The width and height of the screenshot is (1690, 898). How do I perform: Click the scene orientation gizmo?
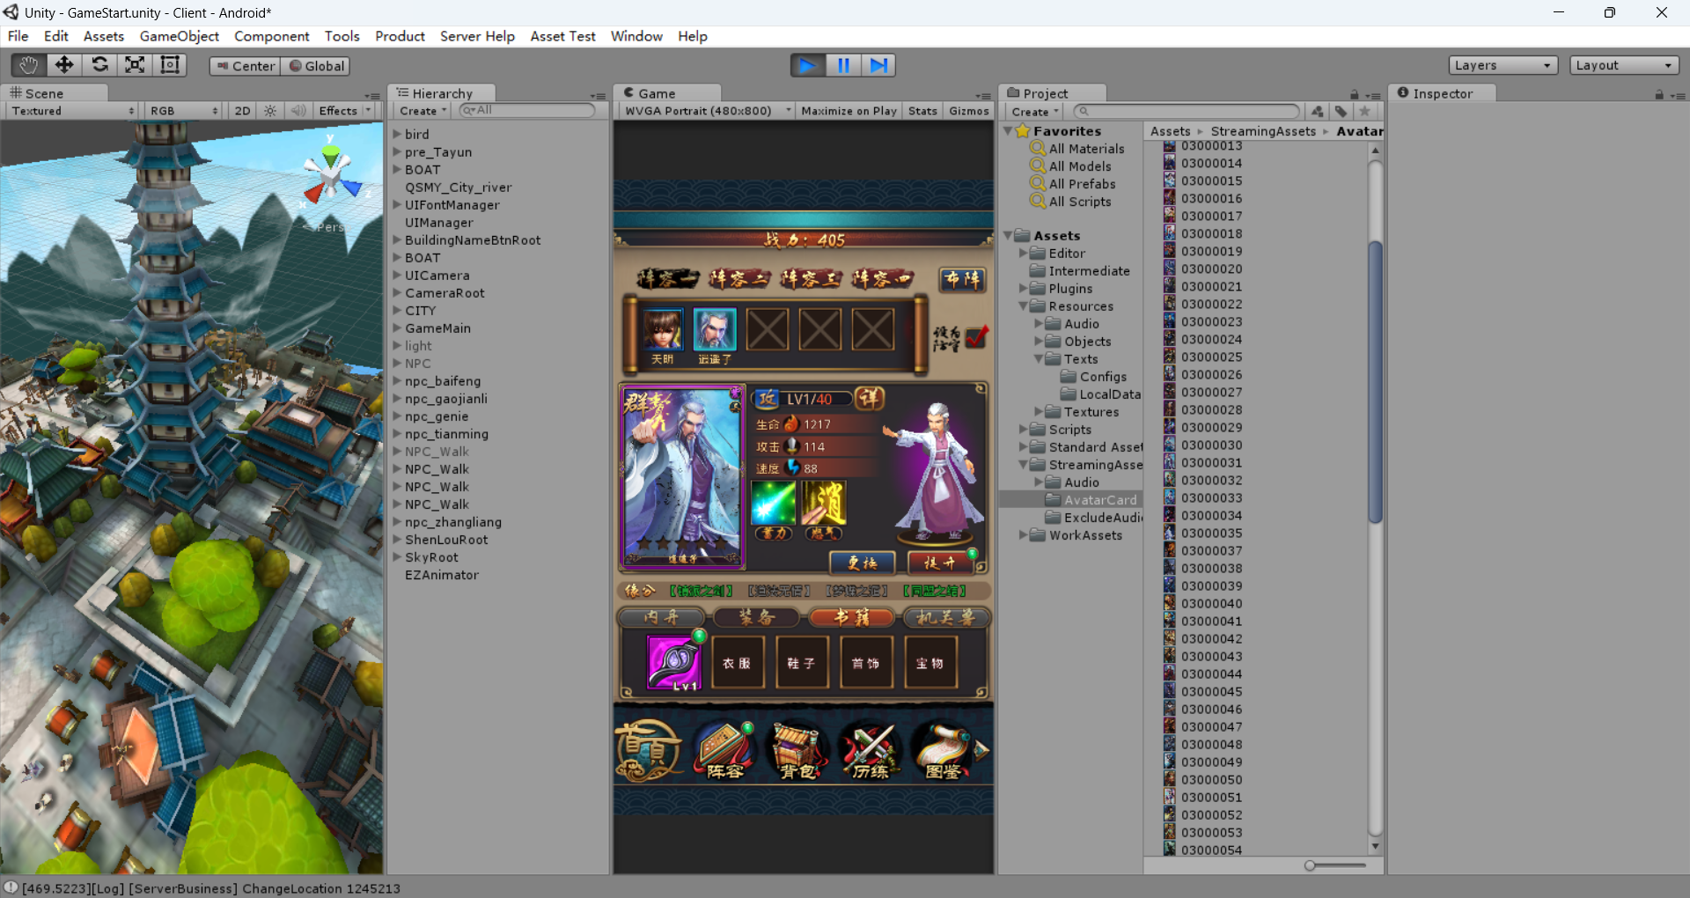[x=331, y=179]
